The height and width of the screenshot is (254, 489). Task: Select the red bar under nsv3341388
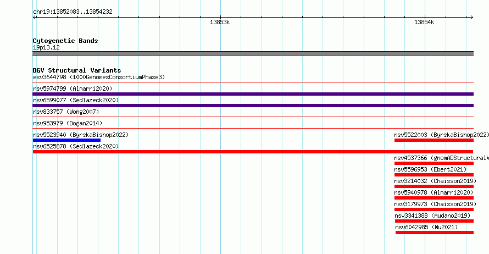pos(434,221)
